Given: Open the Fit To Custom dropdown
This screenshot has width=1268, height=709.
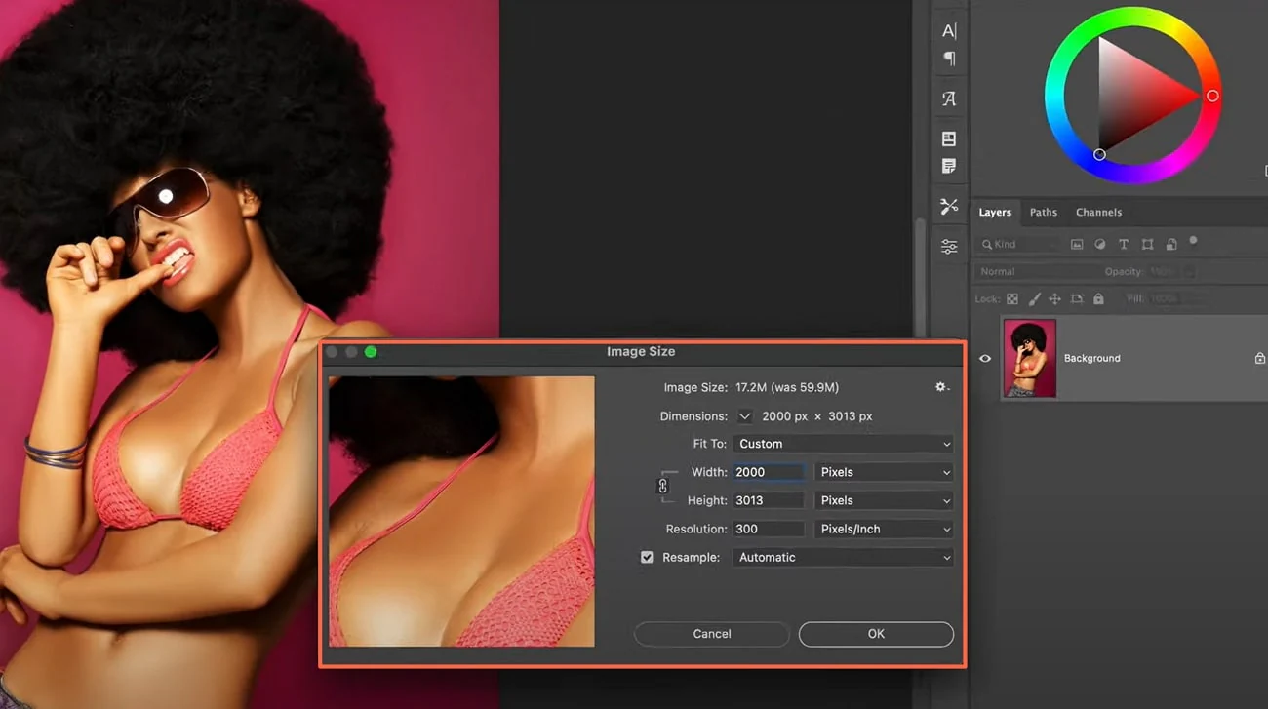Looking at the screenshot, I should [843, 444].
